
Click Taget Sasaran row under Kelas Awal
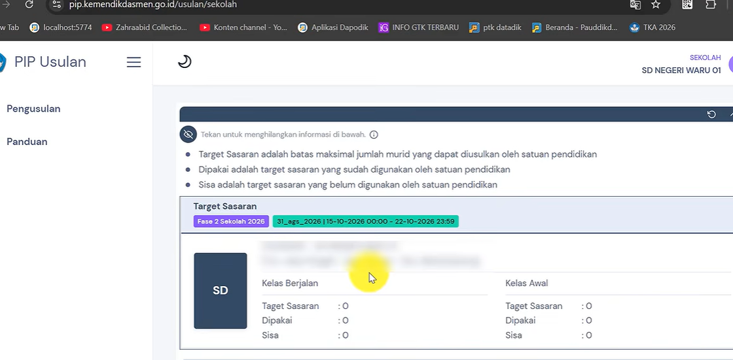point(549,306)
